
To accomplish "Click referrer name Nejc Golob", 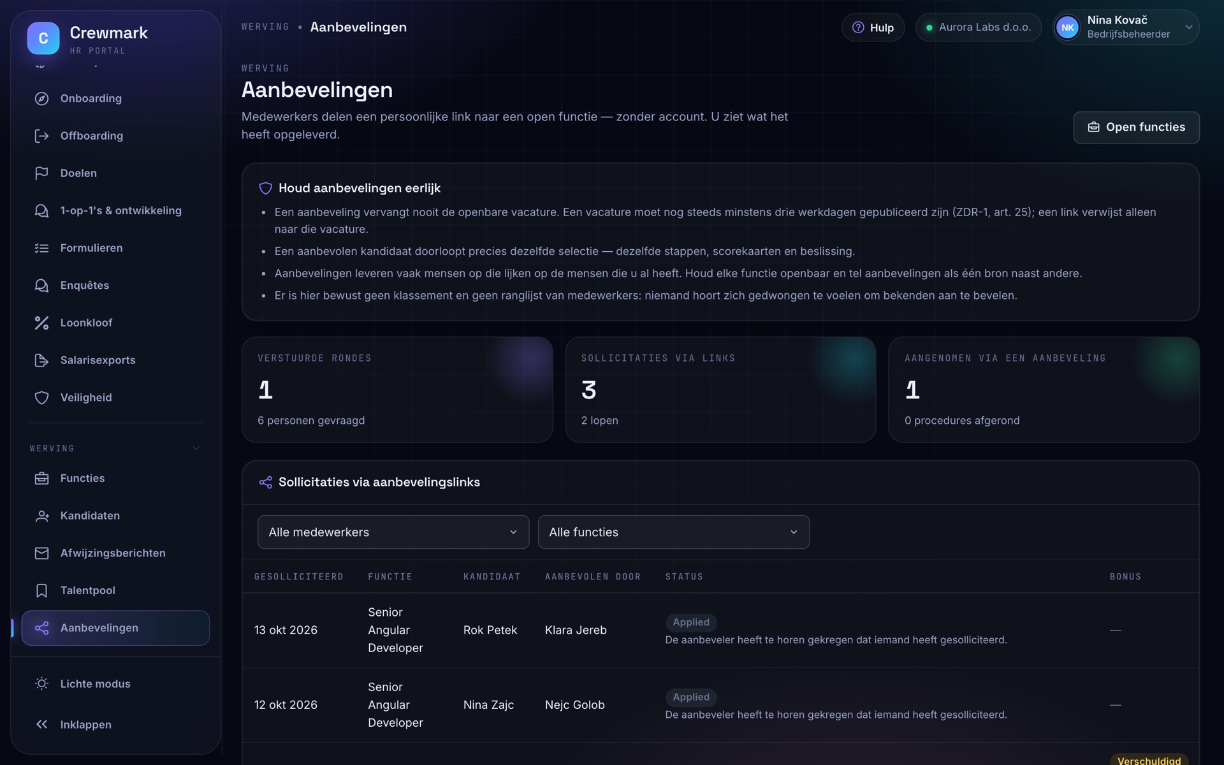I will point(575,704).
